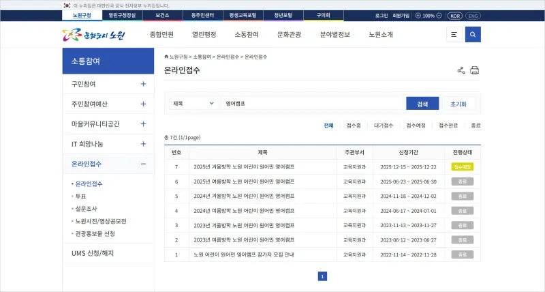Collapse the 온라인접수 sidebar section
Image resolution: width=545 pixels, height=292 pixels.
click(143, 164)
